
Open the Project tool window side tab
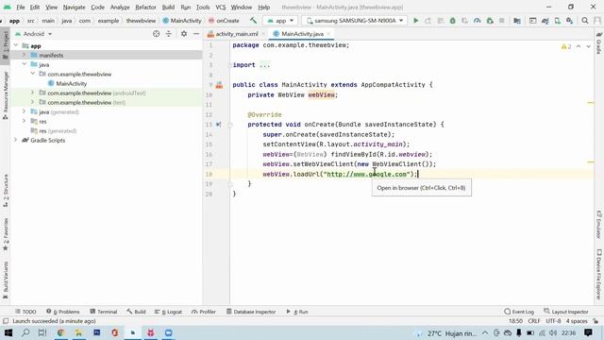coord(6,45)
